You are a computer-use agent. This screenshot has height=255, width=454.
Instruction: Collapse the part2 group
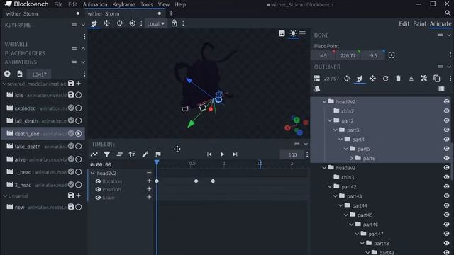click(x=330, y=120)
